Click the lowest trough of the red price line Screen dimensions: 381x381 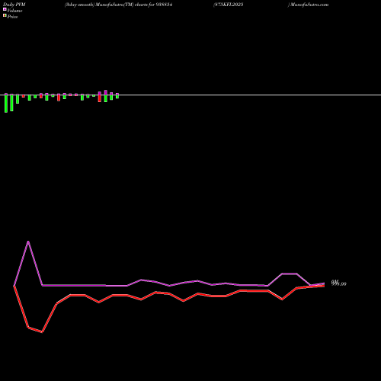point(42,331)
